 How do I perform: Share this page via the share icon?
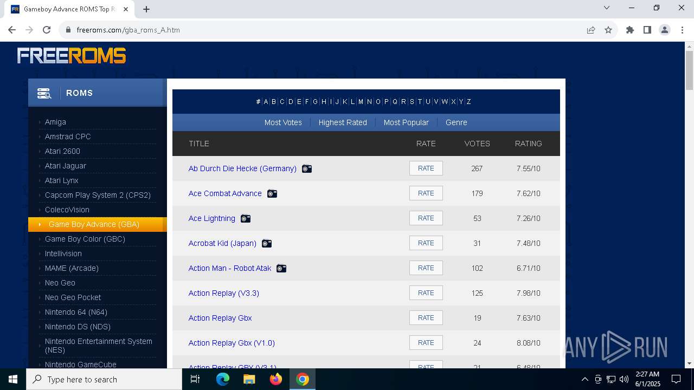[x=591, y=30]
